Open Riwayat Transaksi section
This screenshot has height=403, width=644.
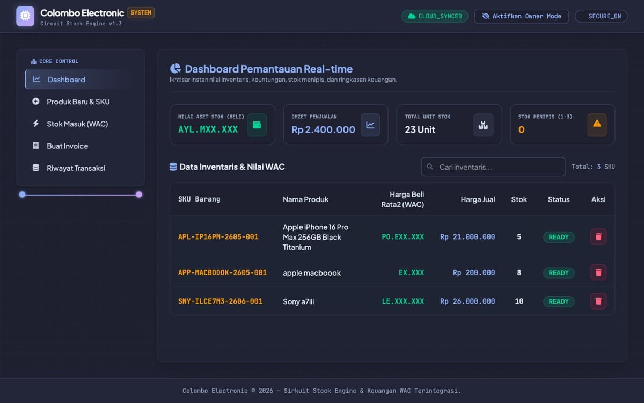[x=80, y=168]
